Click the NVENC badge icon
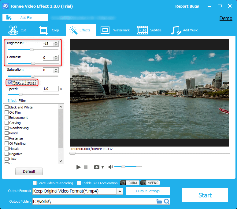Viewport: 237px width, 209px height. [150, 183]
